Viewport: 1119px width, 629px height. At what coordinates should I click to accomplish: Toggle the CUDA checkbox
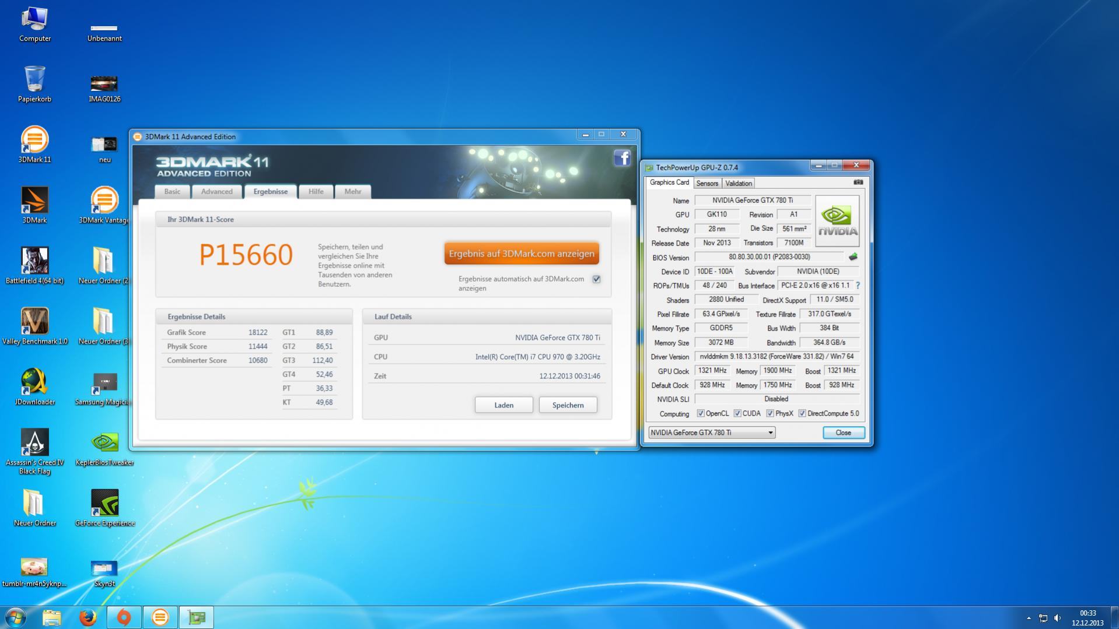pyautogui.click(x=737, y=413)
